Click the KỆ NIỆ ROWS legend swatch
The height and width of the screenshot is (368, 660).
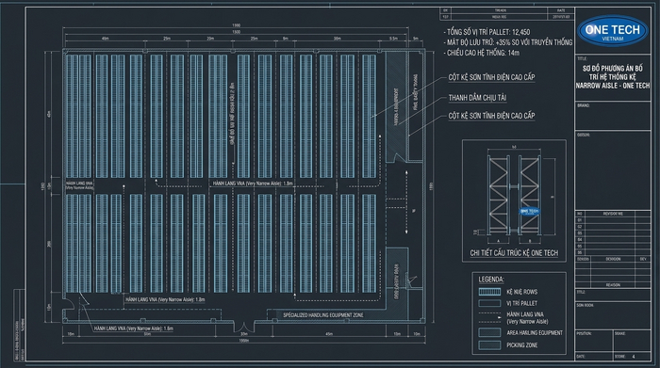click(x=489, y=292)
